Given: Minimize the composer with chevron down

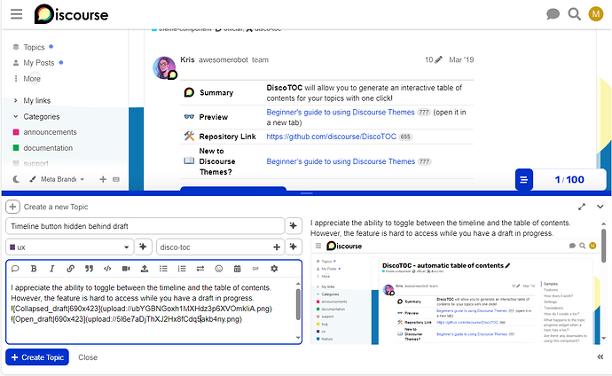Looking at the screenshot, I should pos(600,207).
